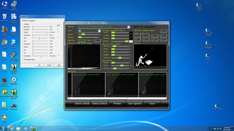234x131 pixels.
Task: Select the 'Vcam - Driver' desktop file
Action: [217, 107]
